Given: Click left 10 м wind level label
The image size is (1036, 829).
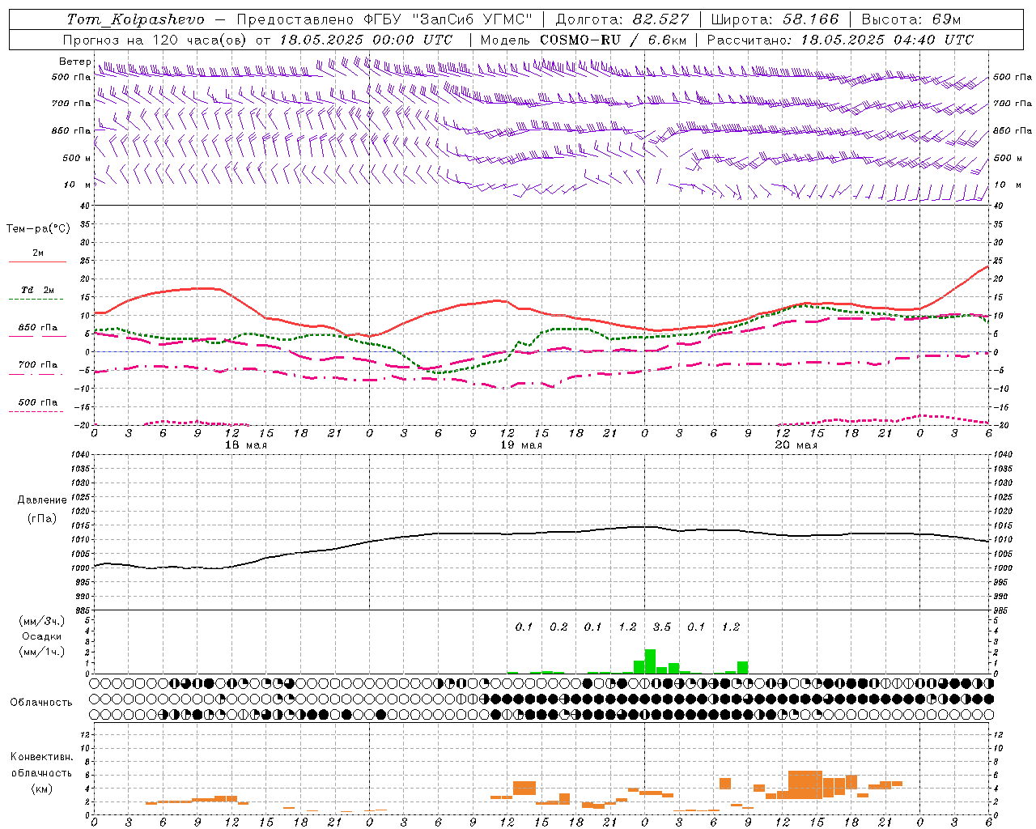Looking at the screenshot, I should pos(78,185).
